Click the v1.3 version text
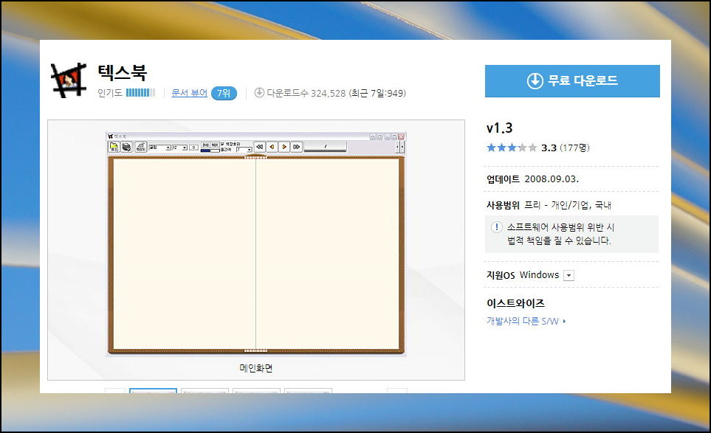Image resolution: width=711 pixels, height=433 pixels. pos(499,128)
